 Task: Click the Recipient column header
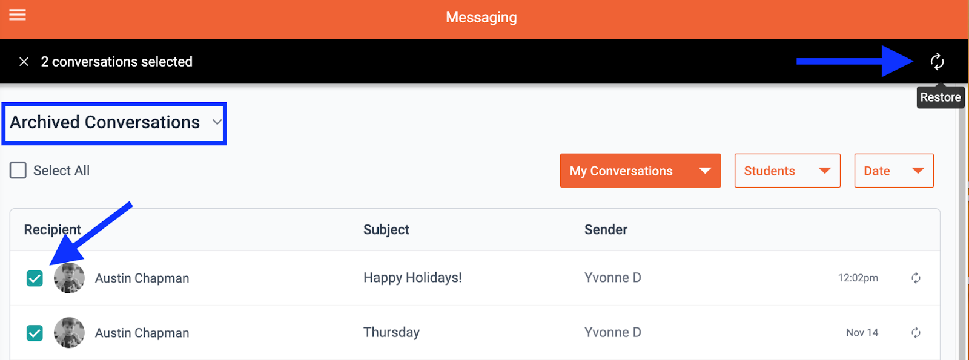(x=53, y=230)
